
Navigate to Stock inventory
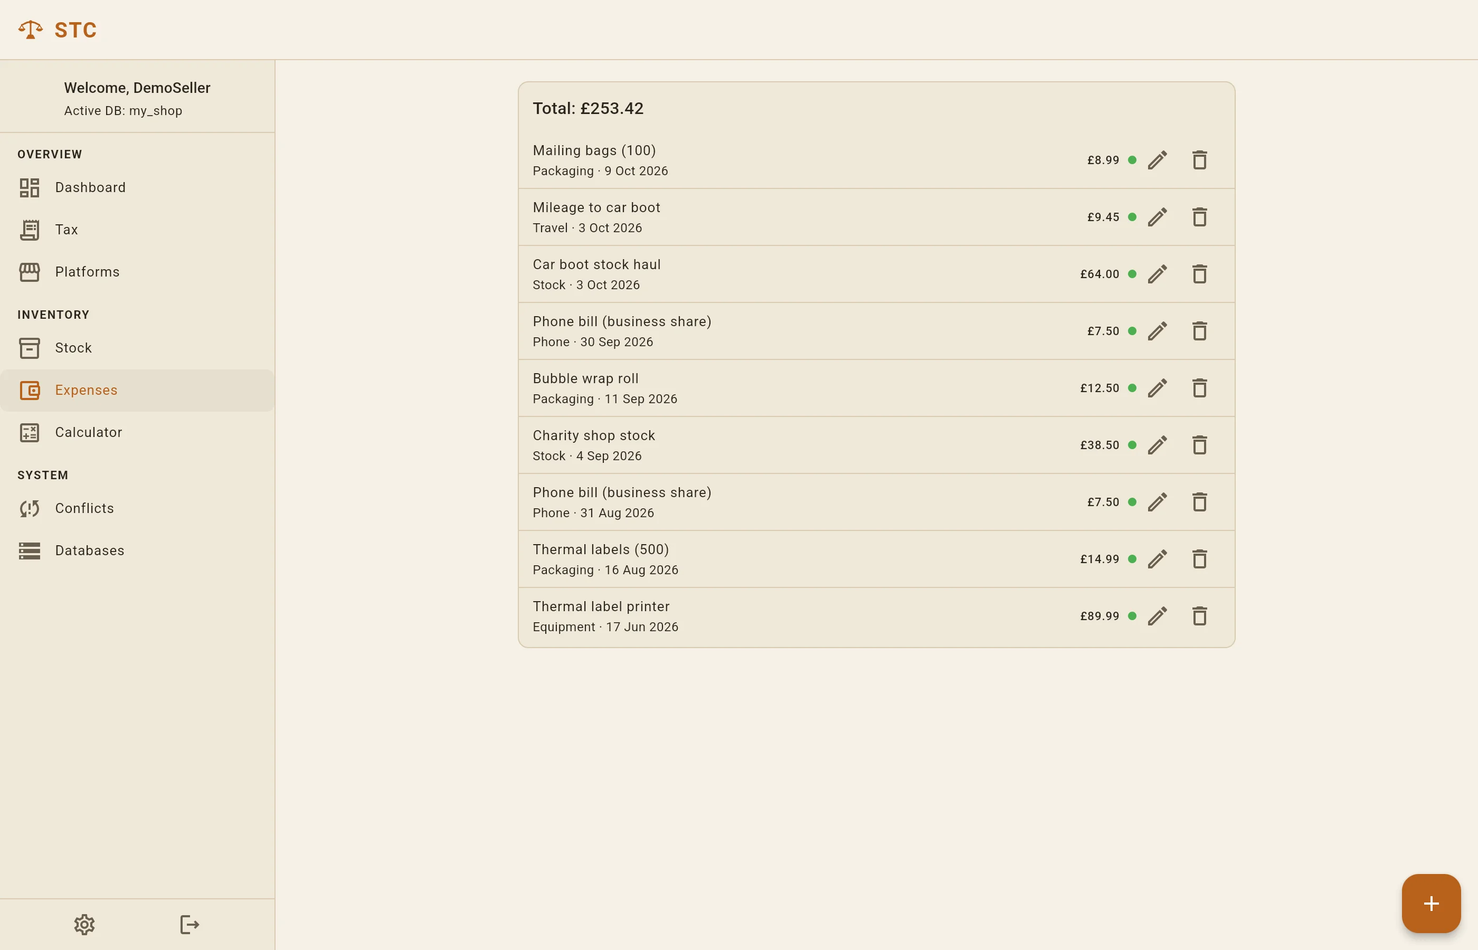pyautogui.click(x=137, y=348)
